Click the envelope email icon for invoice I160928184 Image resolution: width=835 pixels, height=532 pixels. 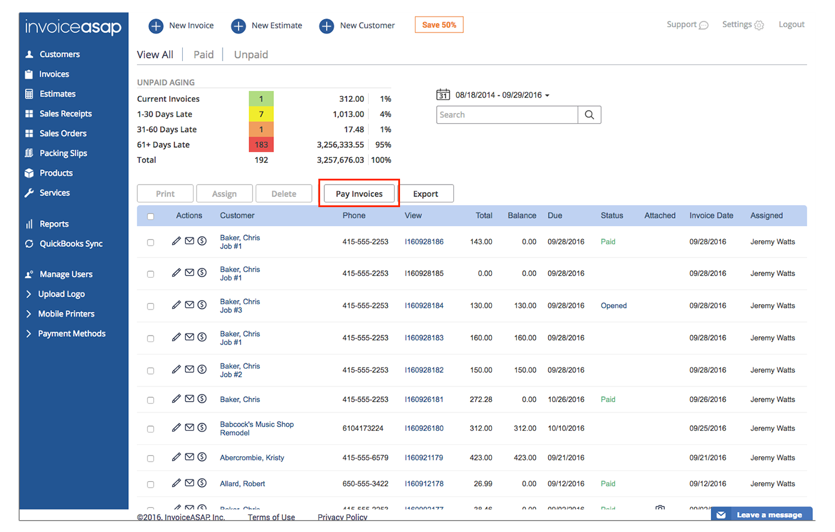189,305
